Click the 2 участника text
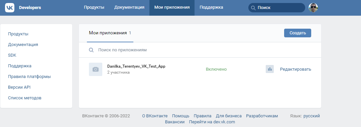The height and width of the screenshot is (127, 361). click(x=118, y=72)
